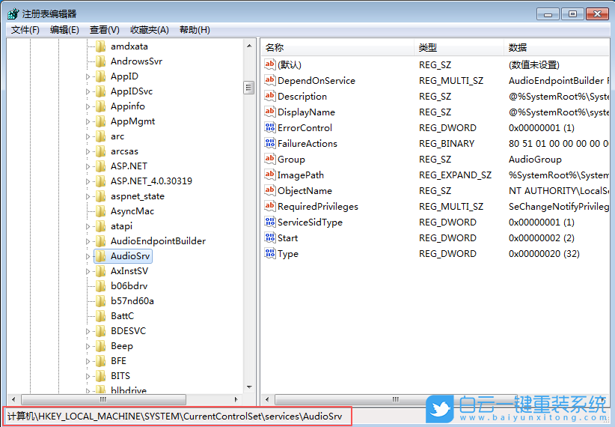Click the string icon beside RequiredPrivileges
This screenshot has width=615, height=427.
270,206
